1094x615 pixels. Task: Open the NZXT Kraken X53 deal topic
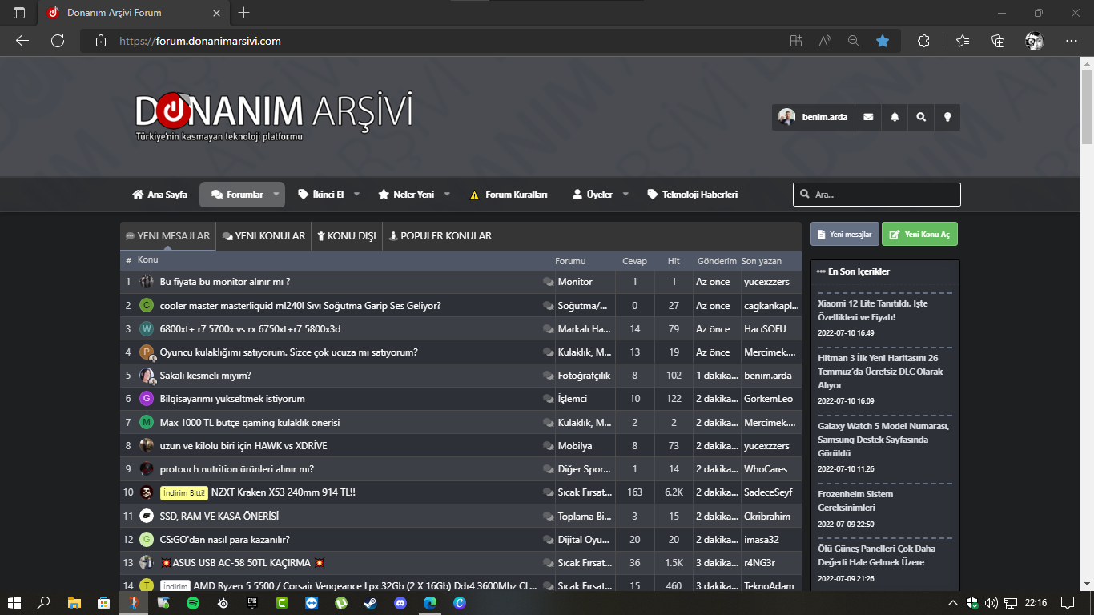[283, 492]
